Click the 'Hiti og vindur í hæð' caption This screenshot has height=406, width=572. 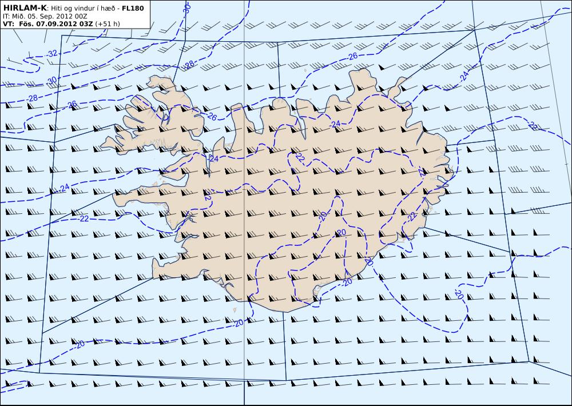pos(83,9)
